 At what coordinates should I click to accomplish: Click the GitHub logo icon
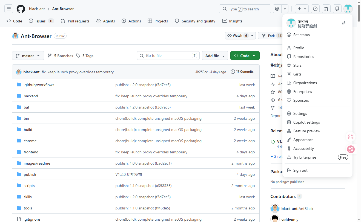pos(21,9)
